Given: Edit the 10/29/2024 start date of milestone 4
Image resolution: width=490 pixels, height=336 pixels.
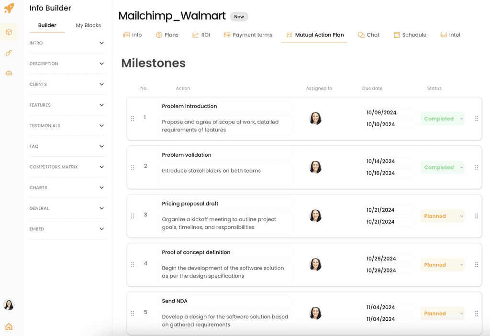Looking at the screenshot, I should tap(388, 259).
